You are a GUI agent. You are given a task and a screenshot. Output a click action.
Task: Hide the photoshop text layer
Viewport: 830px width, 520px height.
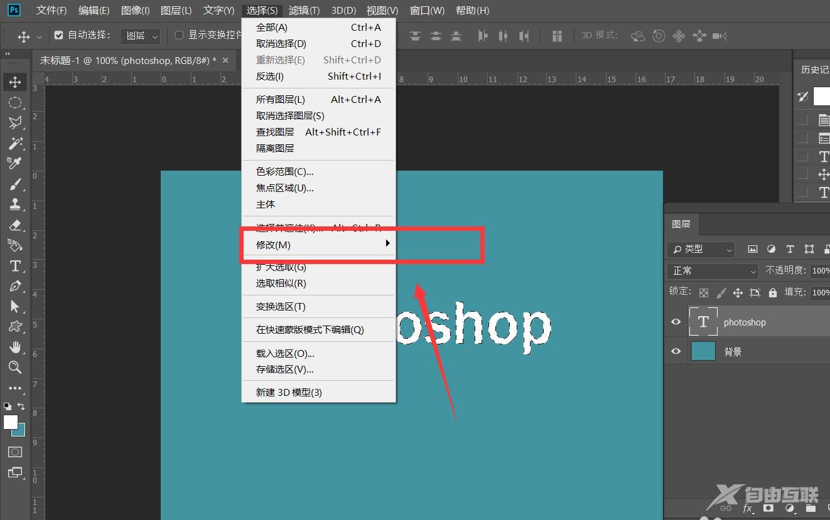[676, 322]
